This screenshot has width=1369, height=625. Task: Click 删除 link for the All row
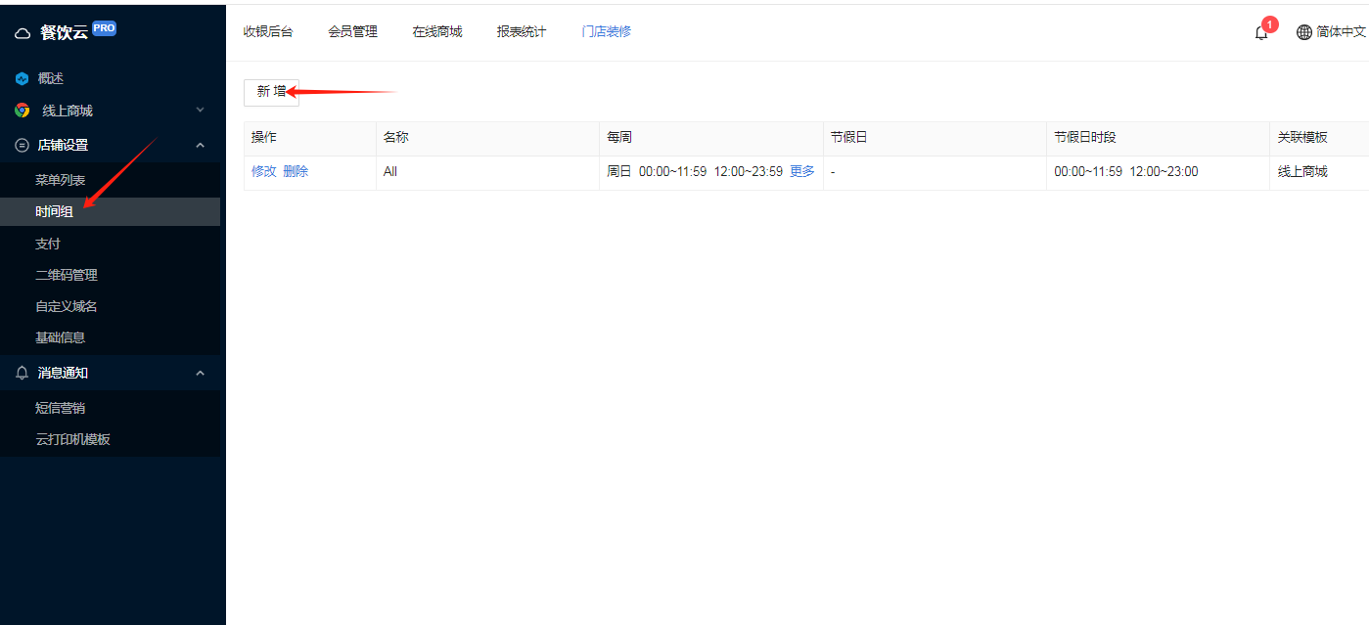(296, 171)
